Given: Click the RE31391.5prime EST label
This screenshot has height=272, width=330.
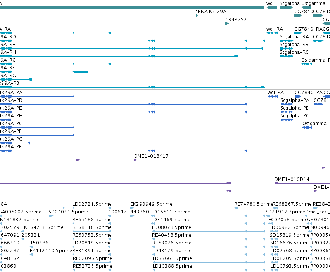Looking at the screenshot, I should point(92,251).
